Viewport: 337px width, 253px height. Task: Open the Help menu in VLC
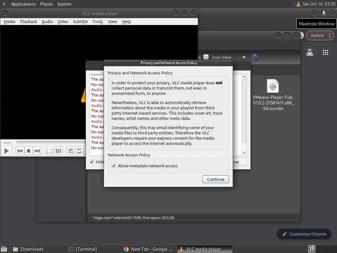pyautogui.click(x=127, y=21)
